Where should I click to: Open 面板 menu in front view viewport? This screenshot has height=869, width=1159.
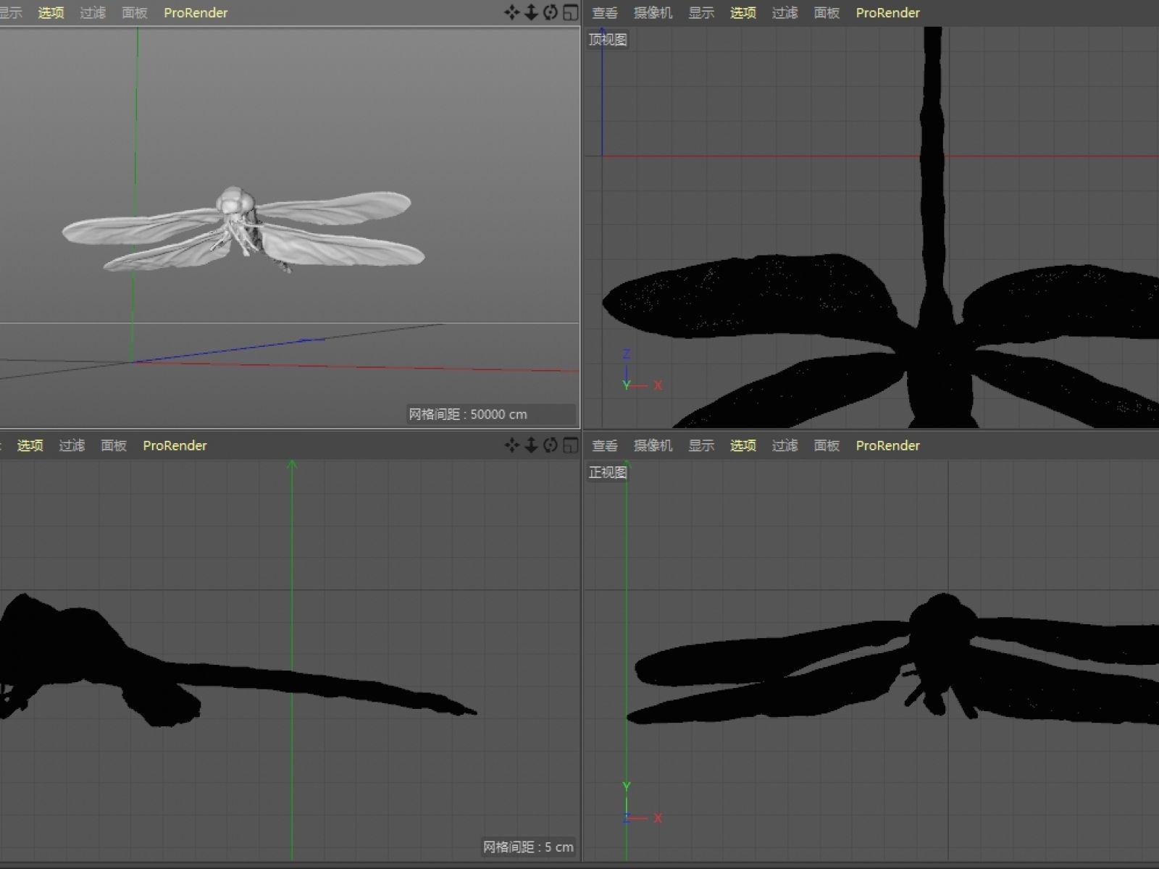(x=827, y=445)
